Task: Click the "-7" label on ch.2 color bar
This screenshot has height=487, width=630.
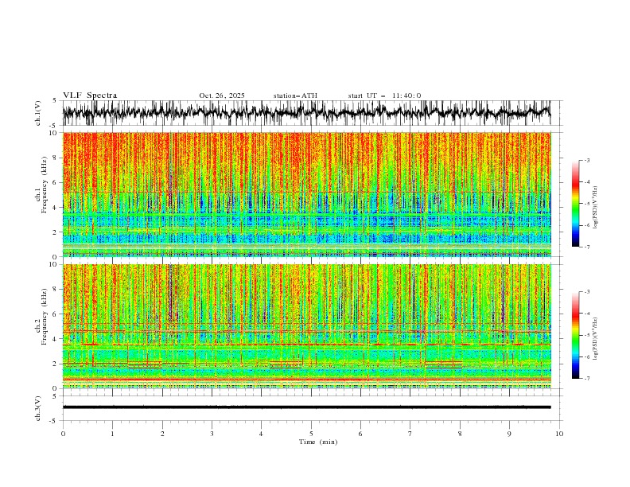Action: pos(587,379)
